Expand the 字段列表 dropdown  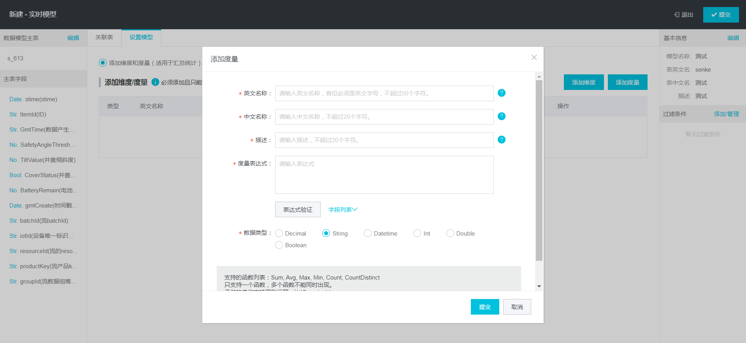343,210
